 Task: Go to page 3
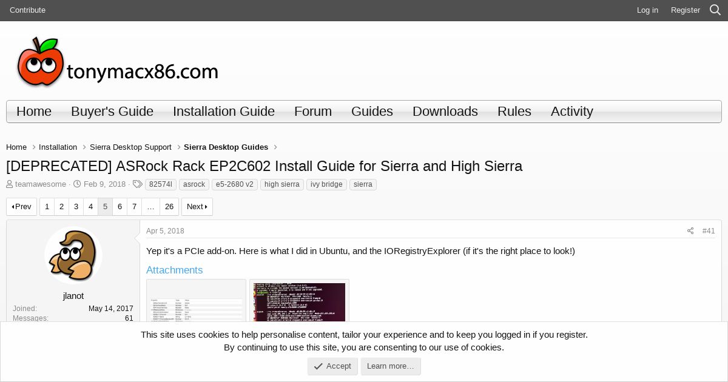(76, 207)
